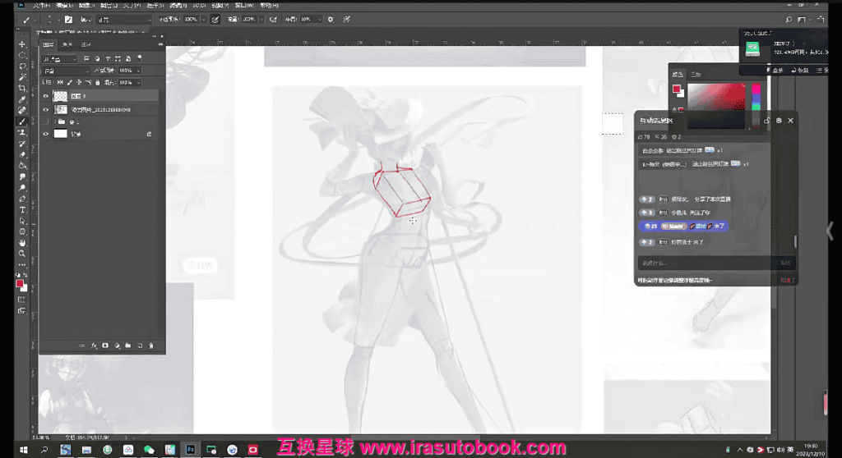Open the Window menu

click(x=244, y=6)
